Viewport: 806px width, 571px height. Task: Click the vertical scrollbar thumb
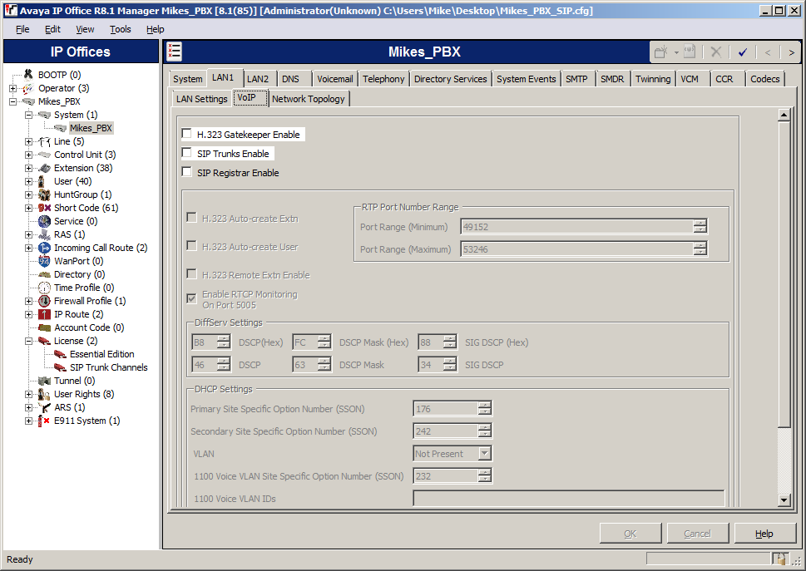click(x=784, y=273)
